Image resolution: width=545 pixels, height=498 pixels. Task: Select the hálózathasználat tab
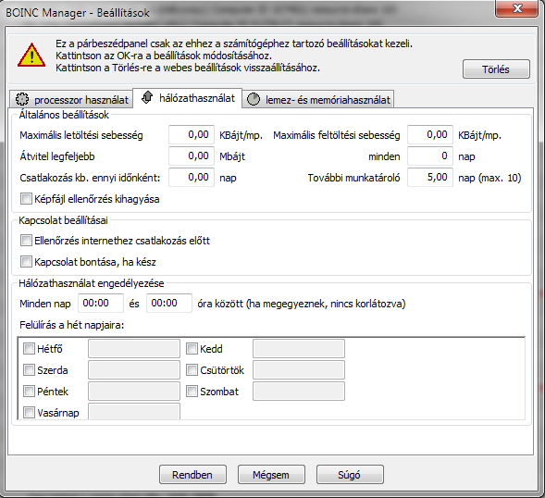tap(188, 98)
